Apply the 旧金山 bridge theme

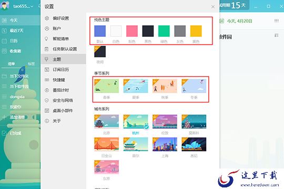click(x=106, y=144)
